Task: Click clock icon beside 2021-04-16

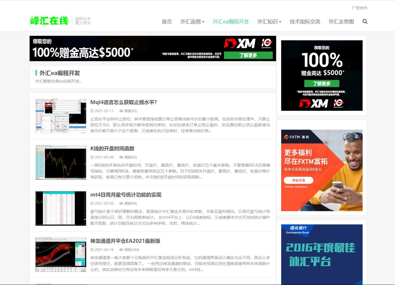Action: click(92, 250)
